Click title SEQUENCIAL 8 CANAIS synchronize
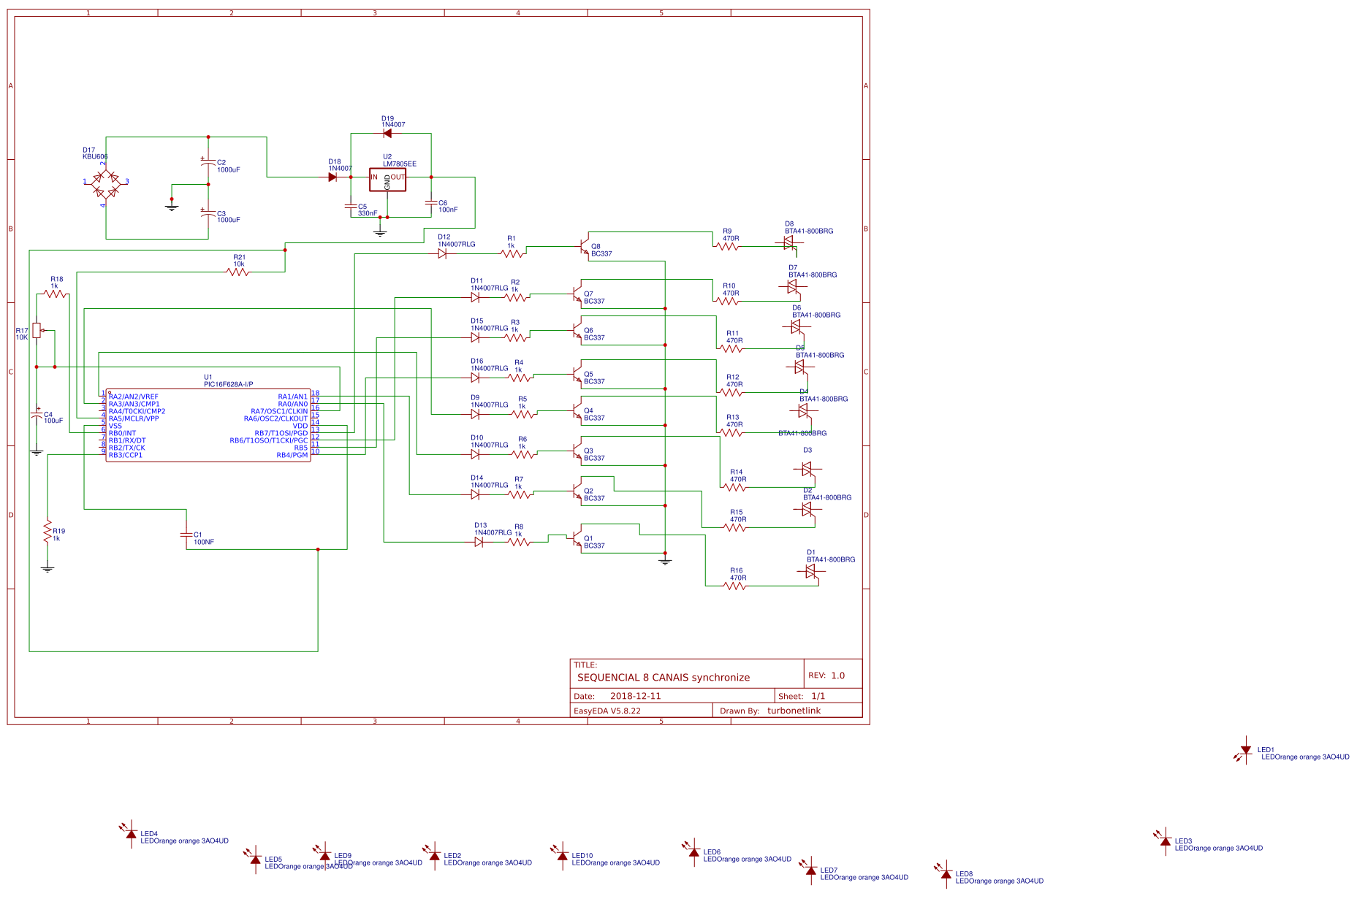Screen dimensions: 1357x907 (x=662, y=677)
